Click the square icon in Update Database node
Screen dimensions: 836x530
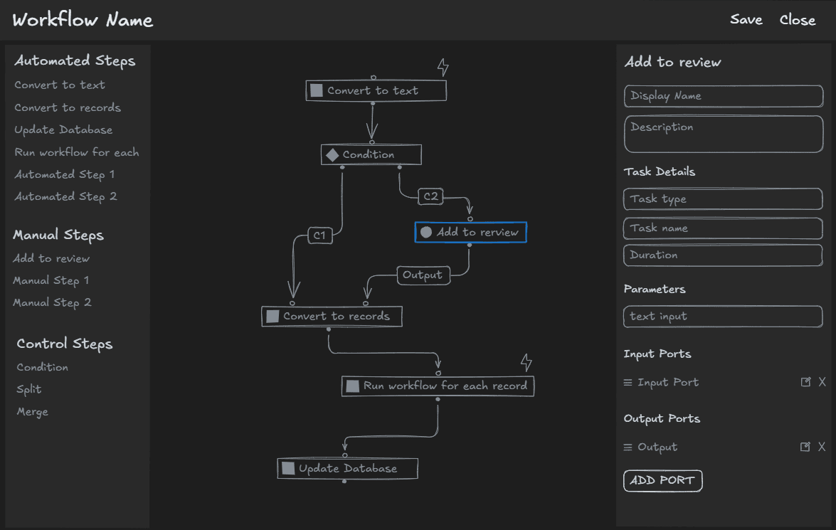click(287, 468)
